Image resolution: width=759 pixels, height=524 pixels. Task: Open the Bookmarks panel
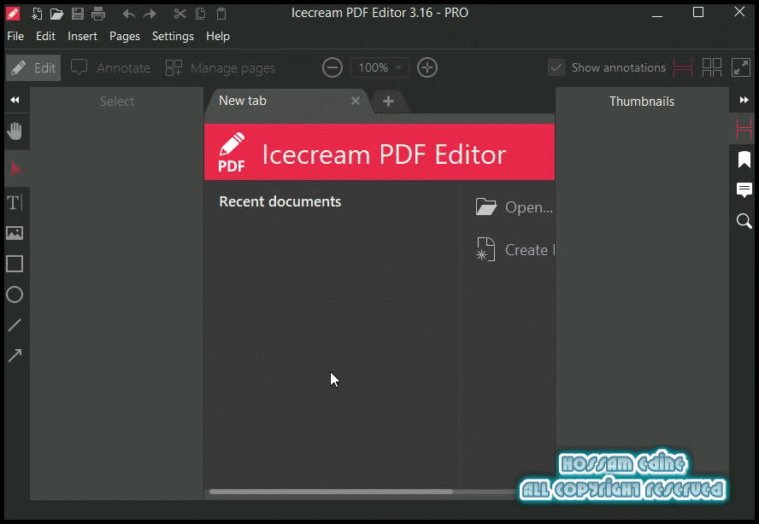744,160
